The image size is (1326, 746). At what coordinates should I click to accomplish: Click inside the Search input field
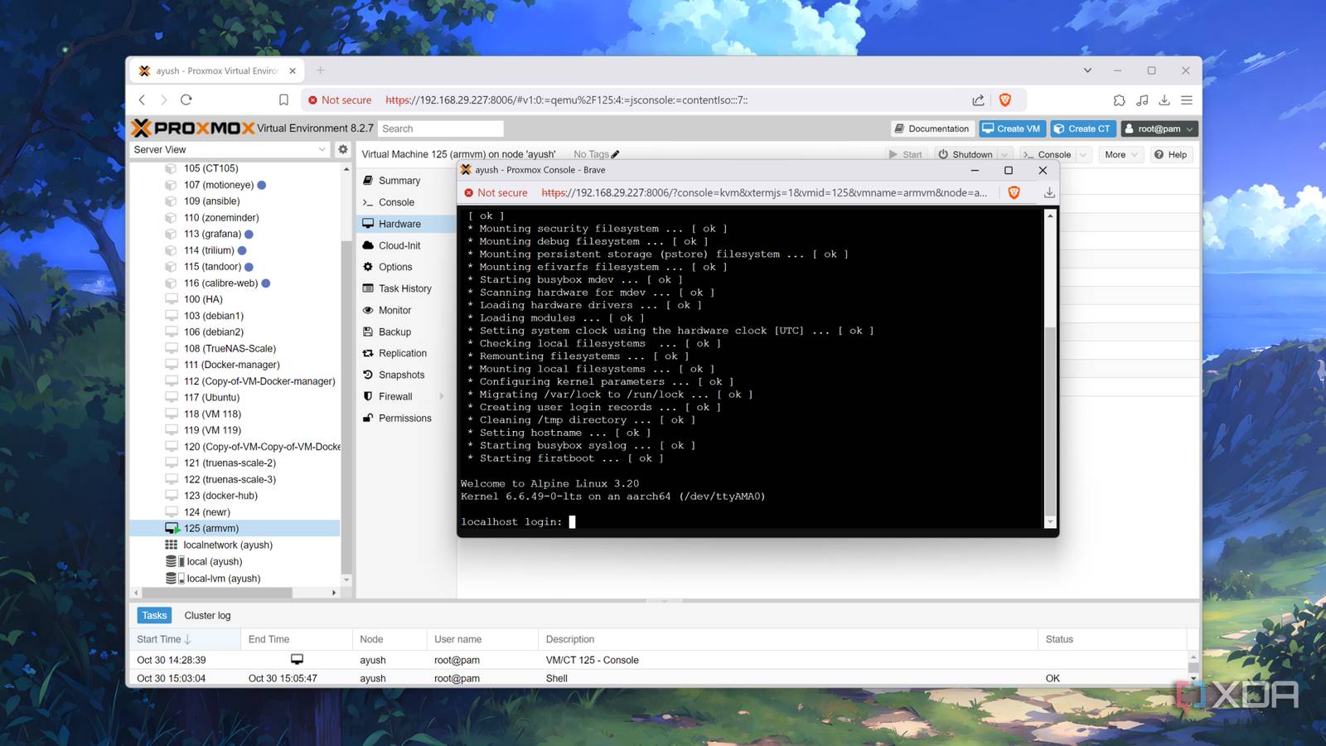(440, 128)
